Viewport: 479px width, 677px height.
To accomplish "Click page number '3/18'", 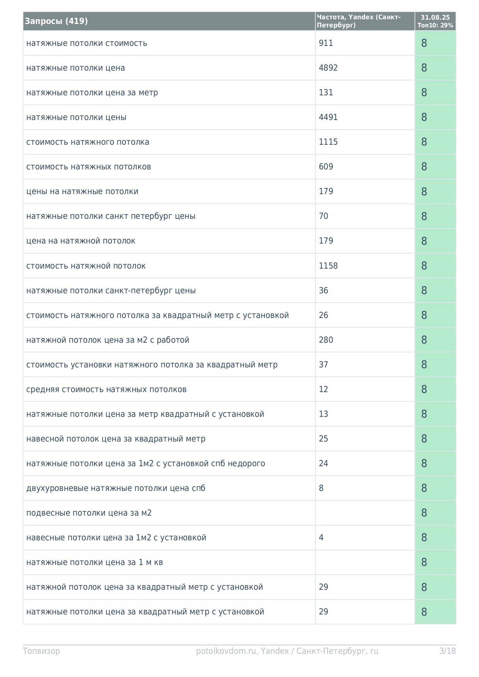I will tap(448, 651).
